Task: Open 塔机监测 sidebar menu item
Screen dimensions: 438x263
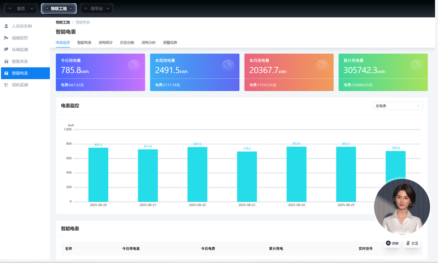Action: 25,85
